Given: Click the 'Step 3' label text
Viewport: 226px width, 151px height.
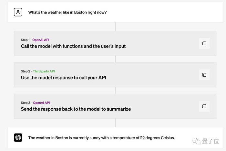Looking at the screenshot, I should coord(26,103).
